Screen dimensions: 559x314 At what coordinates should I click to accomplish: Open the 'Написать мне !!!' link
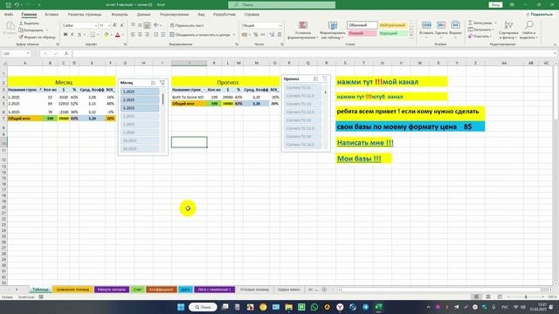365,143
